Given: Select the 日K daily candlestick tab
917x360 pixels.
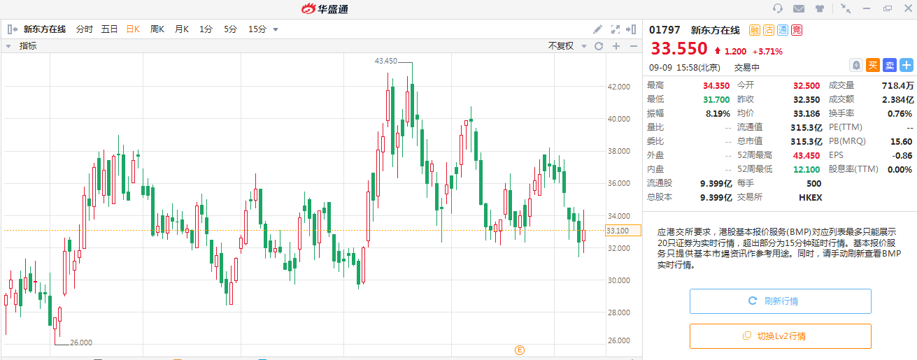Looking at the screenshot, I should tap(133, 29).
